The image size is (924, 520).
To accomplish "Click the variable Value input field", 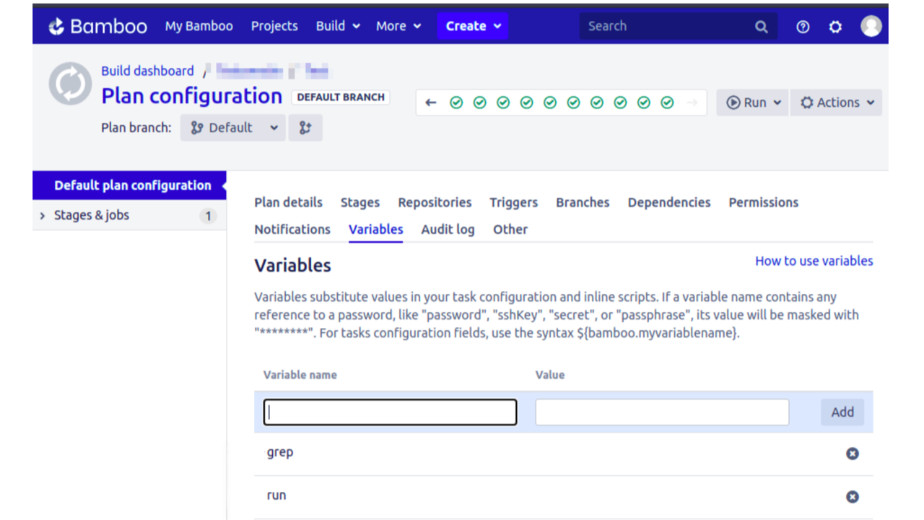I will (661, 412).
